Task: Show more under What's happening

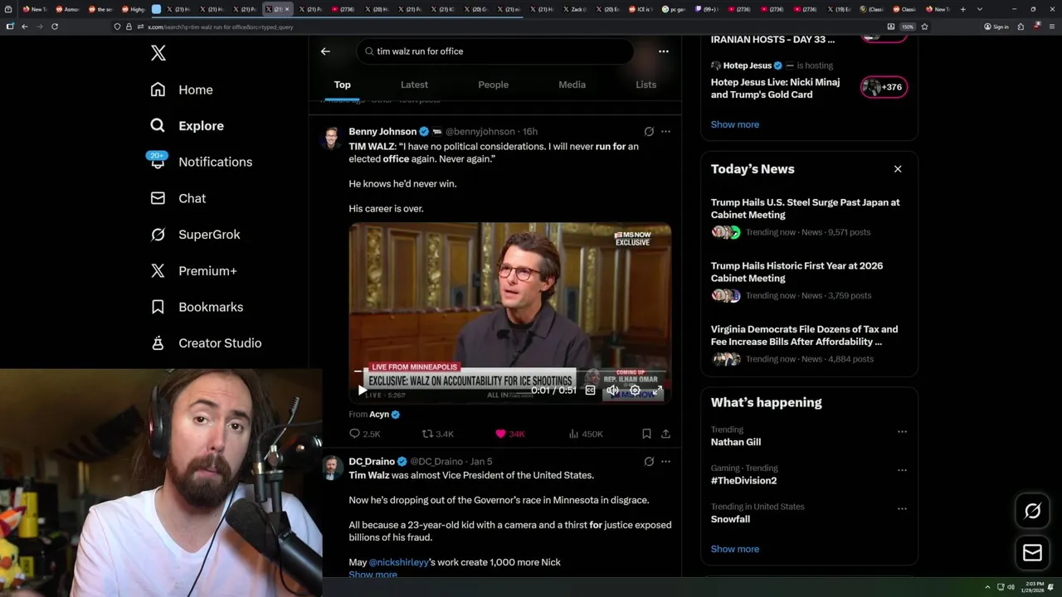Action: pos(734,549)
